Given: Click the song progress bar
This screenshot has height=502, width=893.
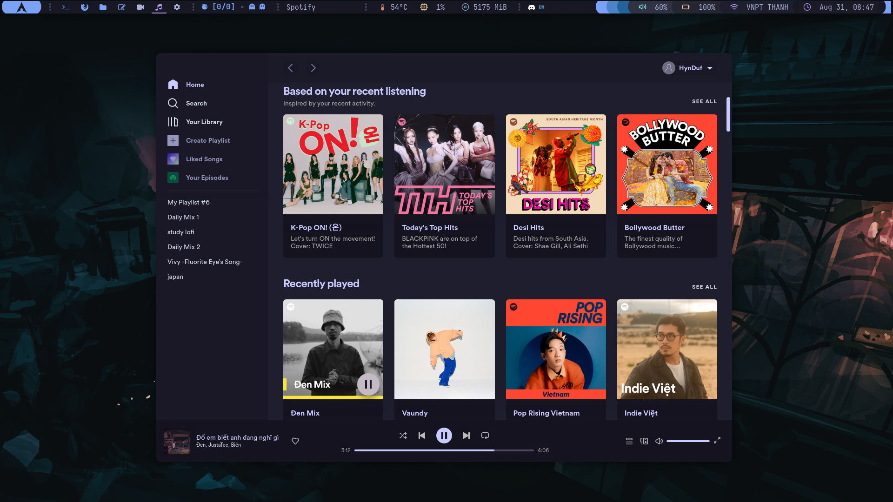Looking at the screenshot, I should (x=444, y=450).
